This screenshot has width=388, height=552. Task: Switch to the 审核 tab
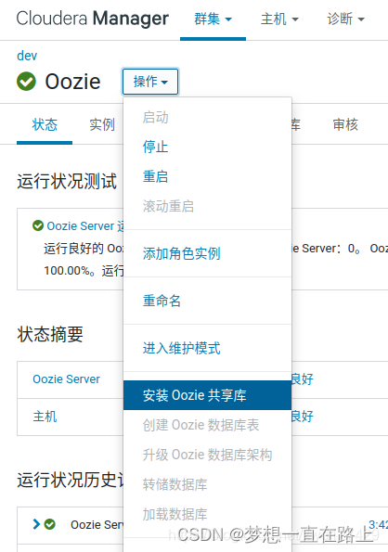pos(345,124)
